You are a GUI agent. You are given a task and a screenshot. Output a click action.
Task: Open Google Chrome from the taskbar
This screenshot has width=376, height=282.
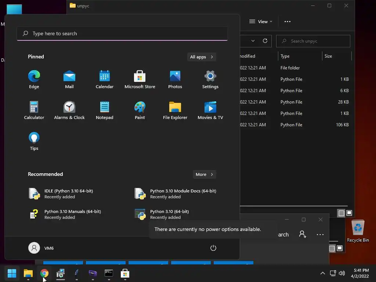click(44, 273)
